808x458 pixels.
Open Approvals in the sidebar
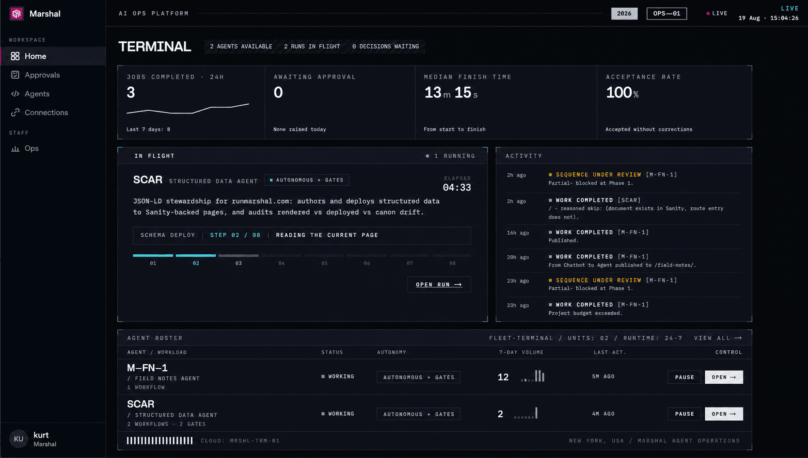pyautogui.click(x=53, y=75)
